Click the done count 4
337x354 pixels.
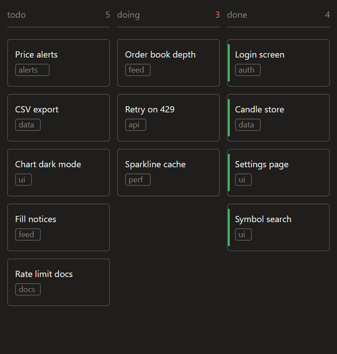327,15
